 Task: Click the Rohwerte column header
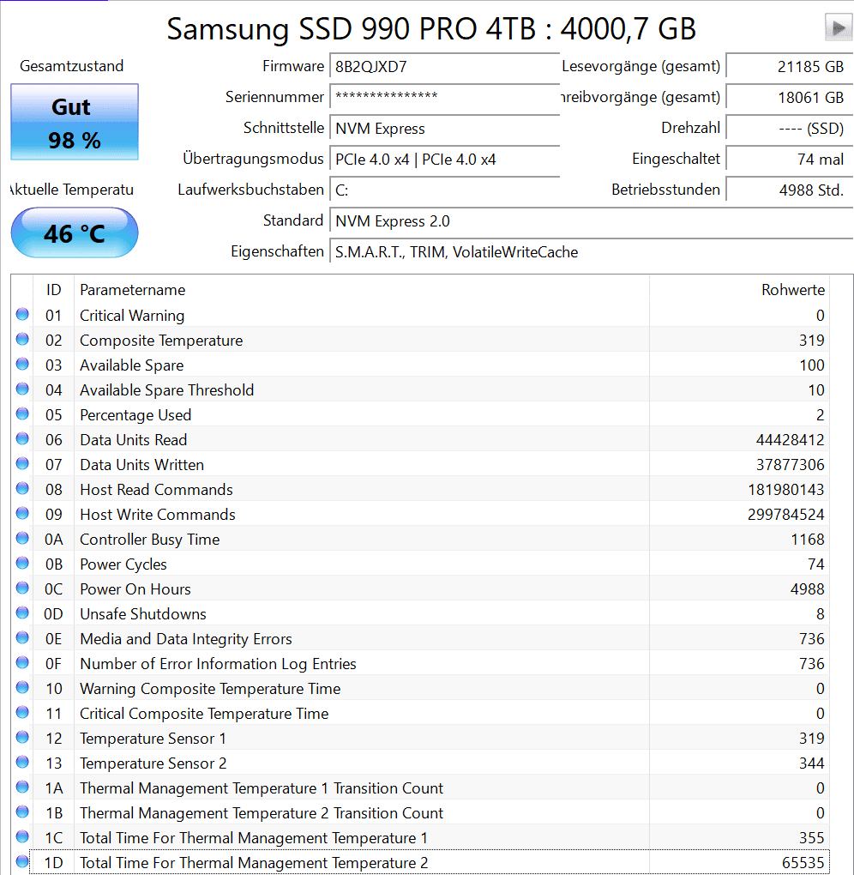[792, 290]
